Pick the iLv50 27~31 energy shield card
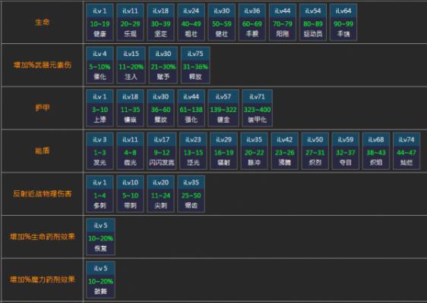The height and width of the screenshot is (303, 427). (x=315, y=151)
